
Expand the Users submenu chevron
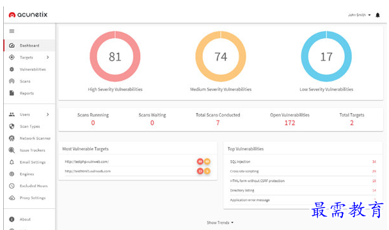[x=47, y=114]
